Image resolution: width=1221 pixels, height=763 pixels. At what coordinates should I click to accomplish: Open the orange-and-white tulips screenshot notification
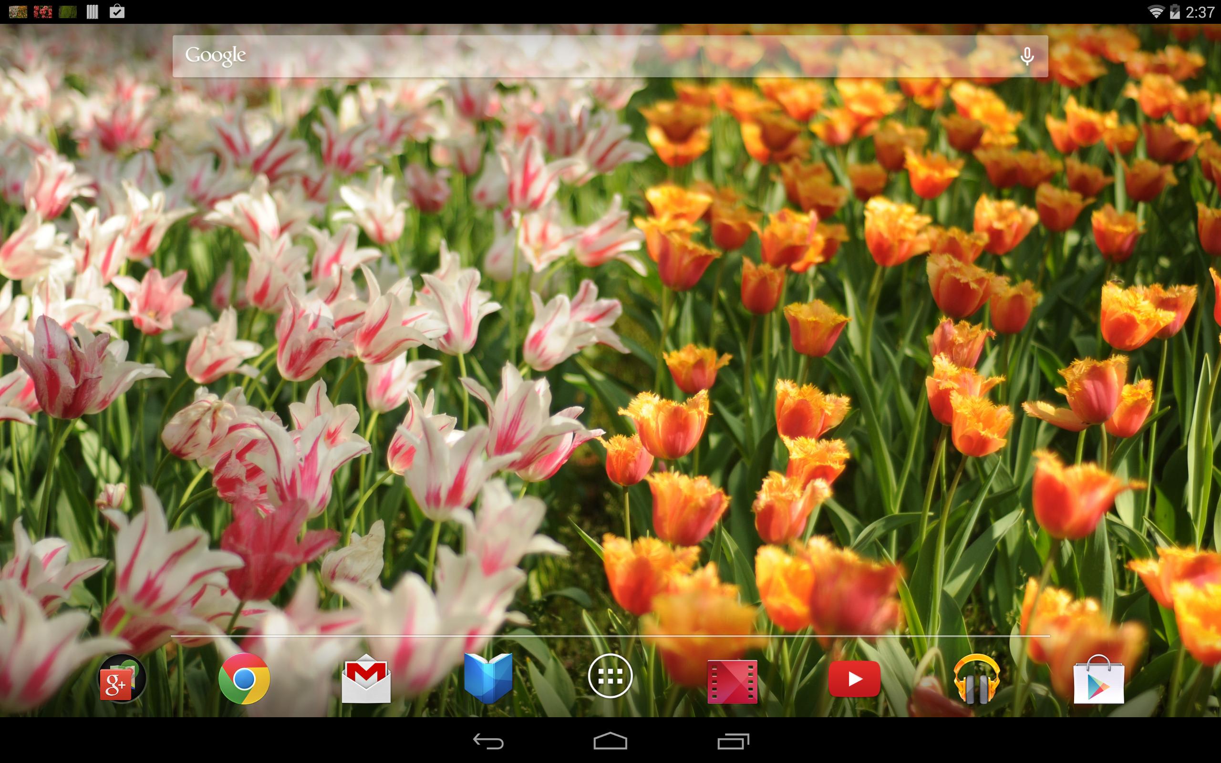tap(18, 11)
